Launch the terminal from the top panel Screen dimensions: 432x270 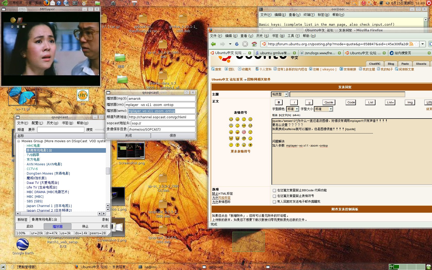[75, 3]
